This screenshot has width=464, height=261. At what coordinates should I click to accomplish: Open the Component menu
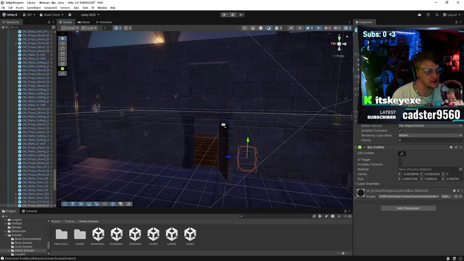pyautogui.click(x=50, y=8)
